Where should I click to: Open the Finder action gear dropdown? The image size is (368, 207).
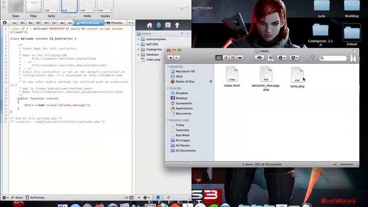click(x=282, y=57)
